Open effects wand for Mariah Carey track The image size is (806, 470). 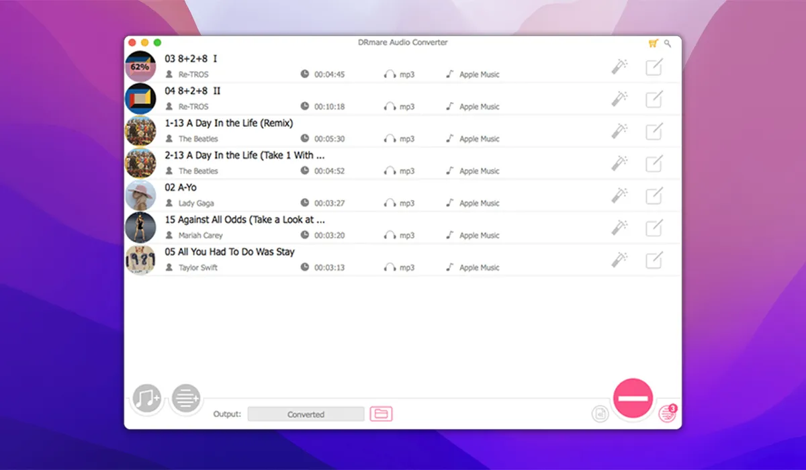(x=619, y=228)
